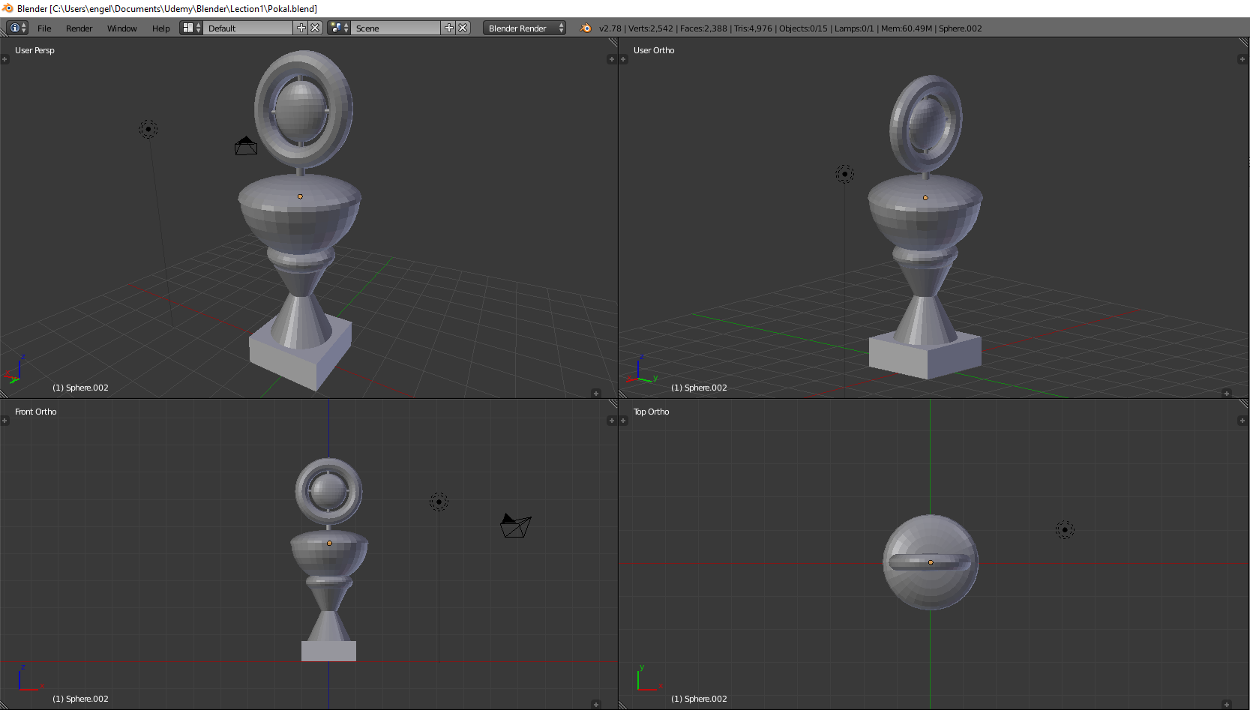
Task: Click the Scene name field
Action: coord(396,28)
